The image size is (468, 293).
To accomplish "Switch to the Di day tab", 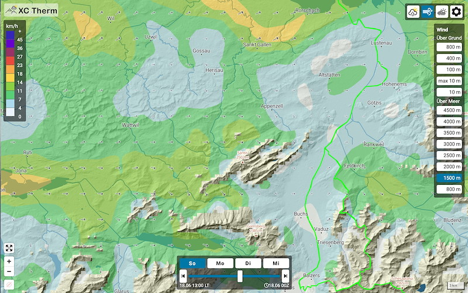I will (x=248, y=263).
